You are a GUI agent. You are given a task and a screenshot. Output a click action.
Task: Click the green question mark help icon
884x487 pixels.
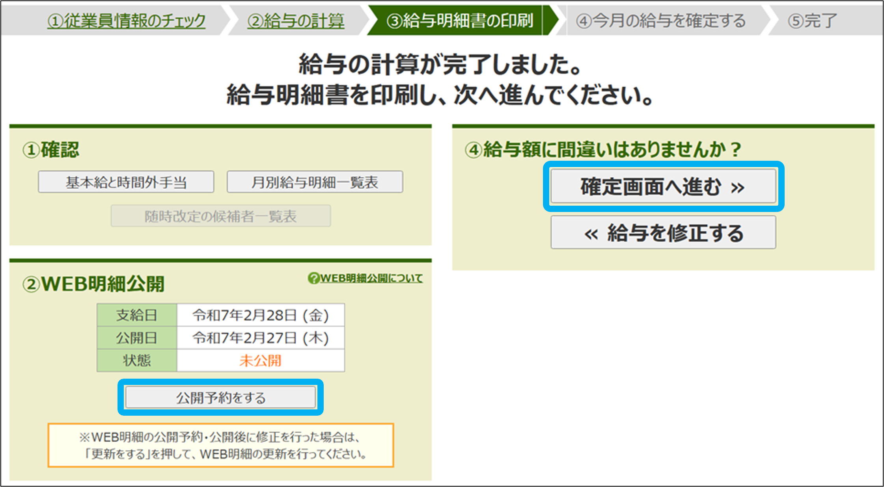coord(313,278)
